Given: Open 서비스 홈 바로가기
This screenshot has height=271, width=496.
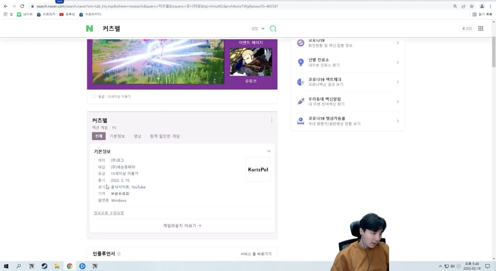Looking at the screenshot, I should (256, 254).
